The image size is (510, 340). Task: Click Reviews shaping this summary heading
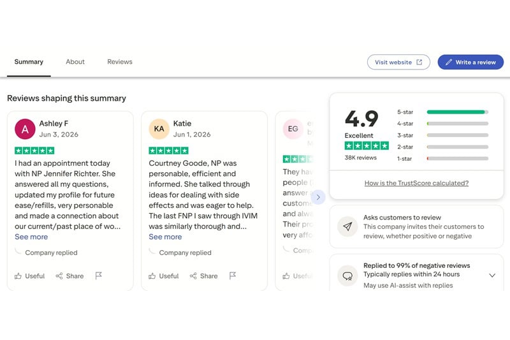pos(67,98)
